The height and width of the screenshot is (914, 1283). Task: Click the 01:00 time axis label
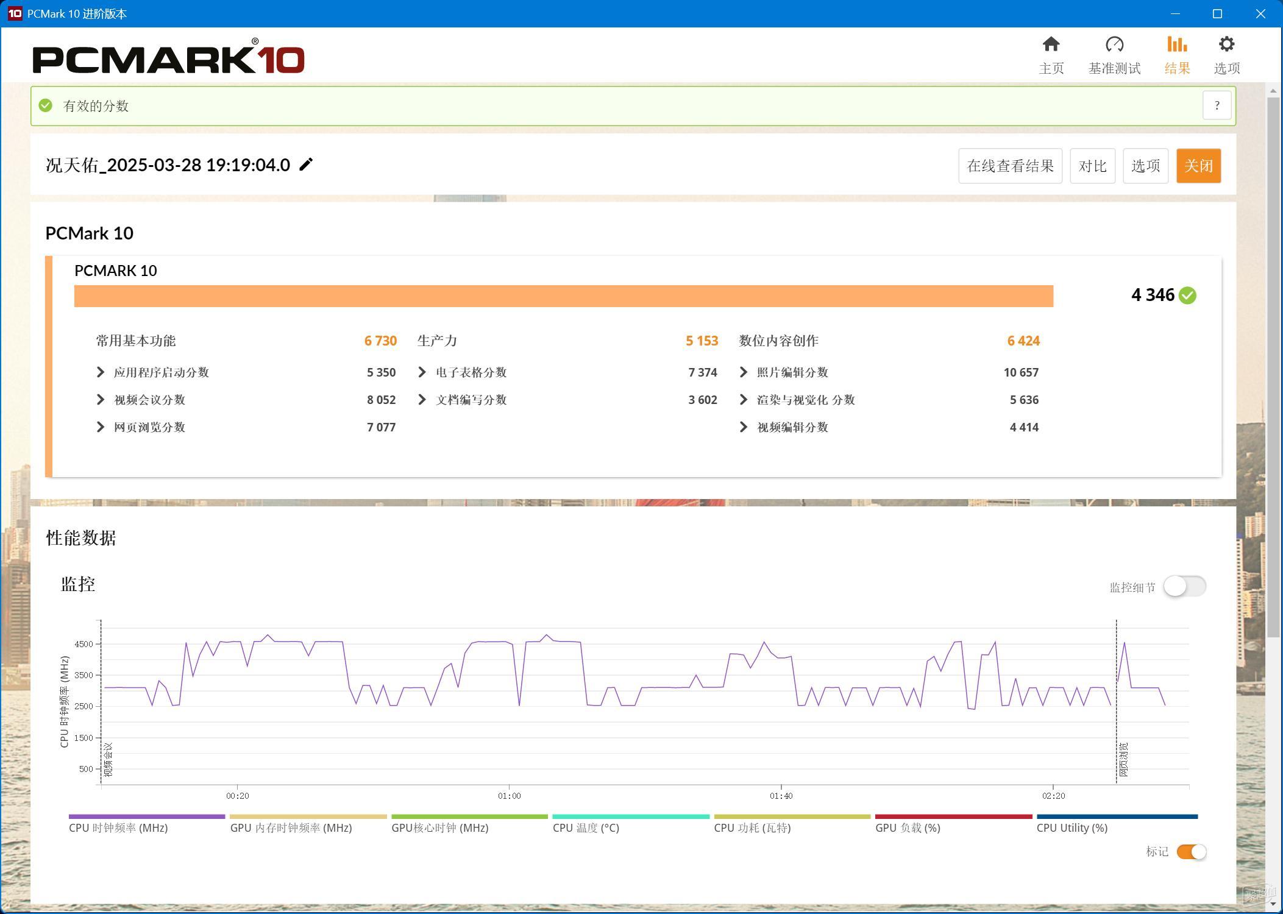509,796
